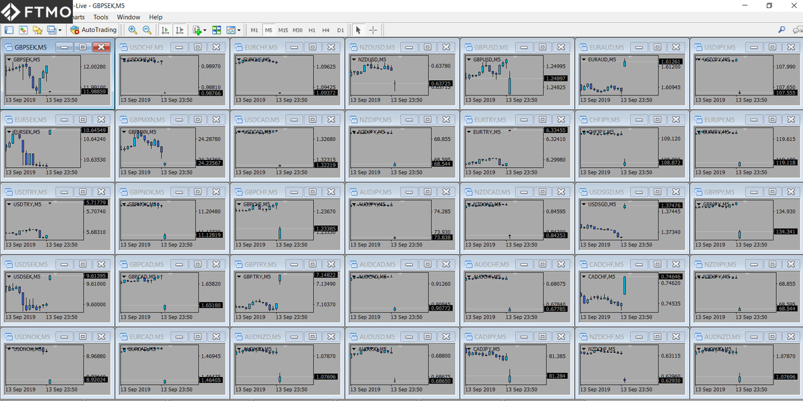Switch timeframe to H1
The width and height of the screenshot is (803, 401).
pos(312,30)
